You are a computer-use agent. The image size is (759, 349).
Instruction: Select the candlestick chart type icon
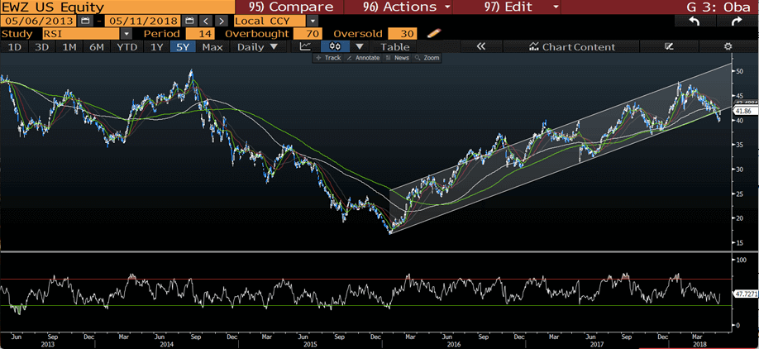pos(337,47)
